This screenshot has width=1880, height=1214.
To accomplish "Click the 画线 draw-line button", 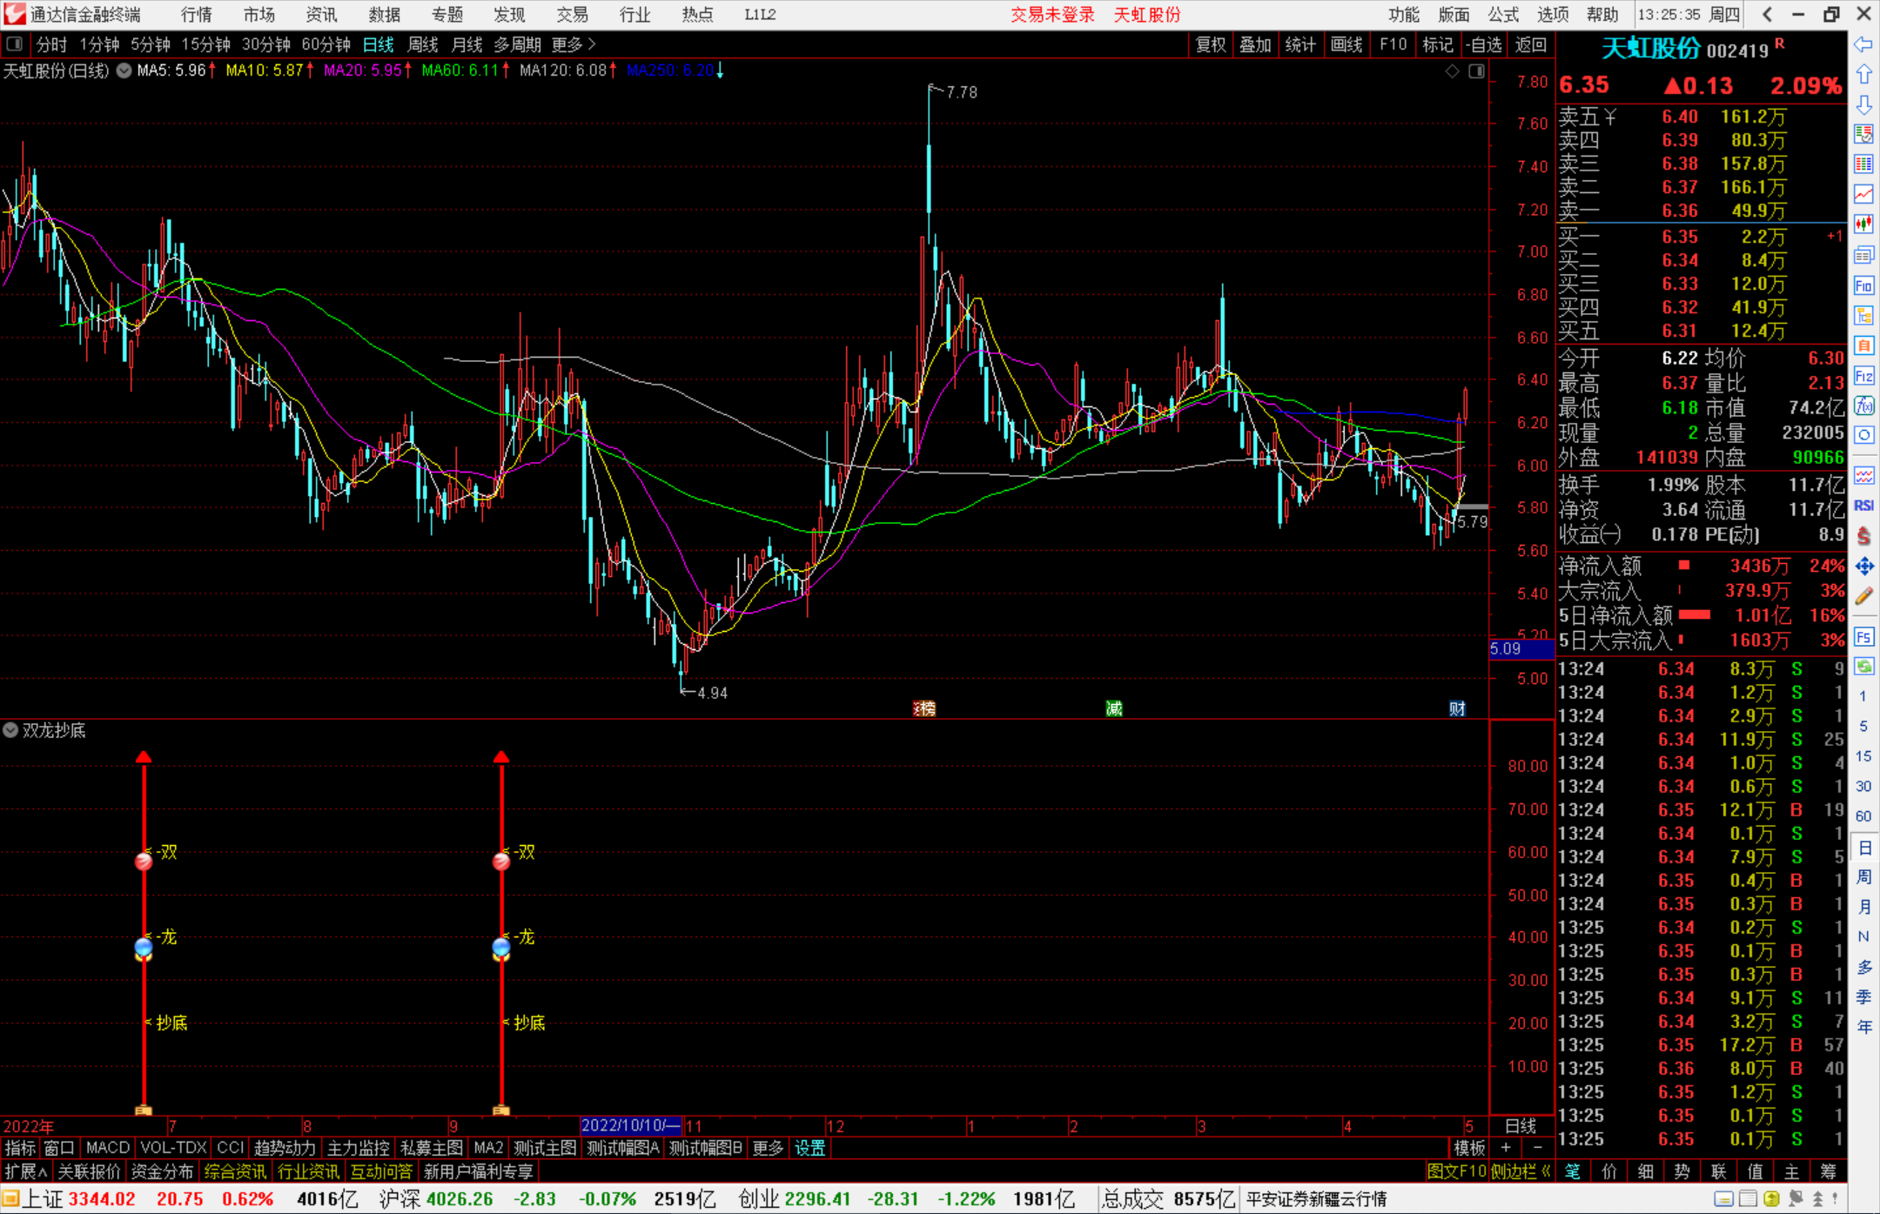I will pyautogui.click(x=1346, y=44).
